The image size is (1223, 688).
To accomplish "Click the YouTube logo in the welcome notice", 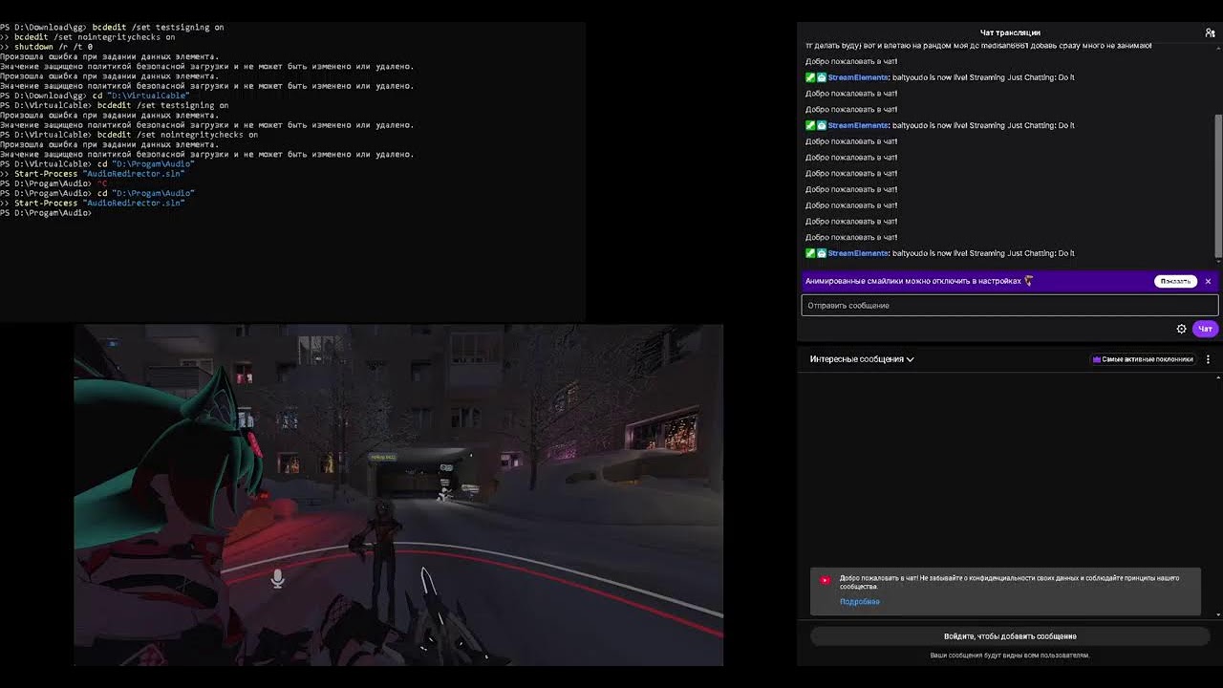I will (826, 580).
